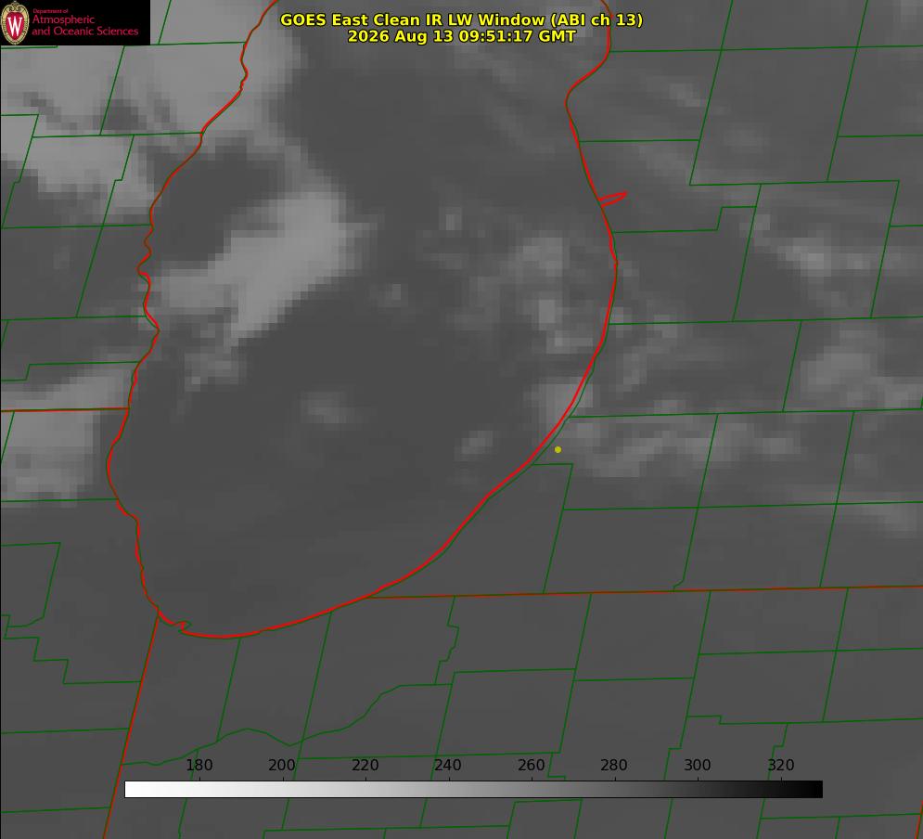
Task: Click the UW crest logo
Action: [15, 22]
